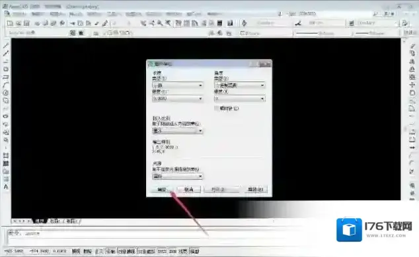Select the Move tool in Modify toolbar
This screenshot has width=419, height=257.
click(412, 85)
